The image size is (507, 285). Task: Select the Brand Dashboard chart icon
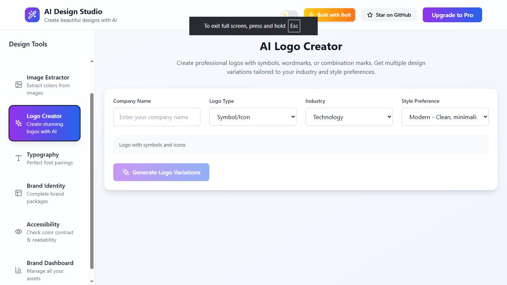click(19, 271)
